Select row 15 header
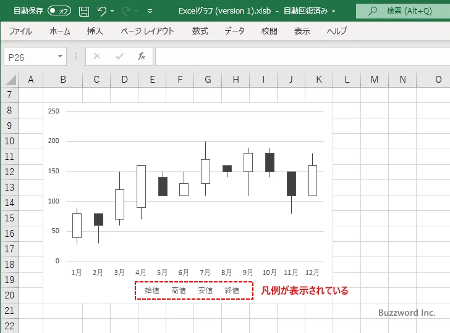Viewport: 450px width, 333px height. 9,218
